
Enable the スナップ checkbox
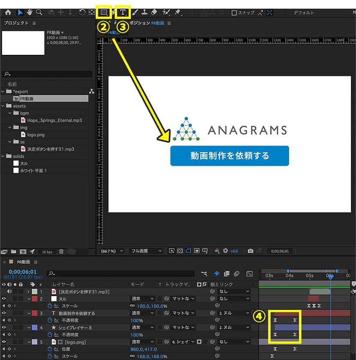coord(234,13)
